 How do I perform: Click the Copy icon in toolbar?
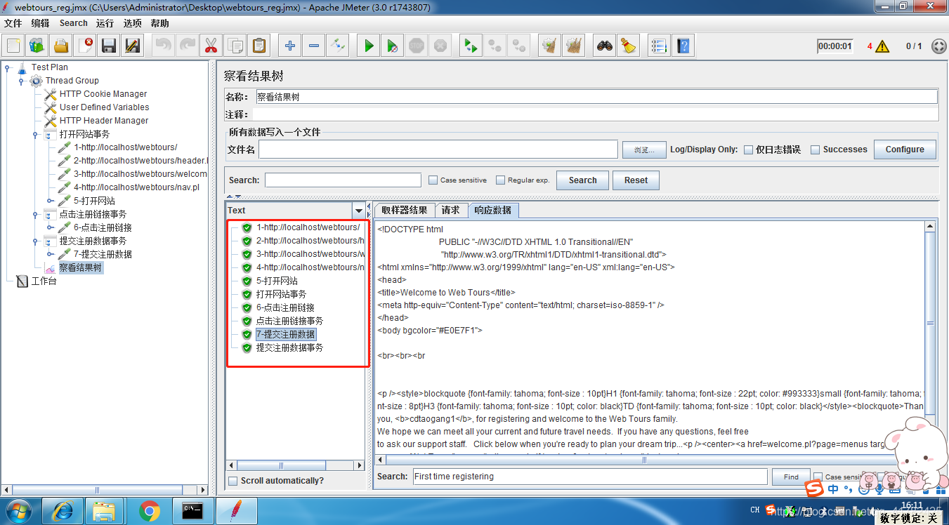[x=235, y=46]
